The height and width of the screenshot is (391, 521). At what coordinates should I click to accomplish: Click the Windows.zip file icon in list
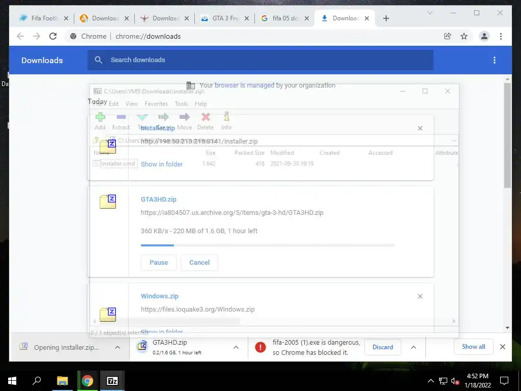coord(108,315)
